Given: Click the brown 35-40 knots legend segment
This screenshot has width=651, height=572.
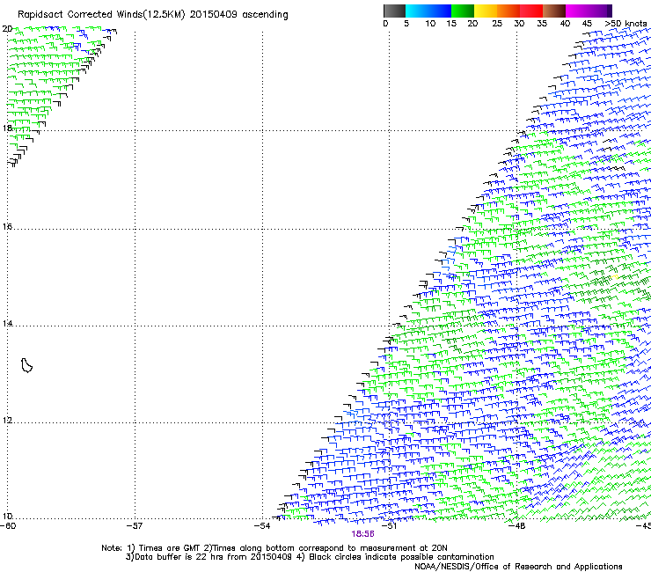Looking at the screenshot, I should [554, 11].
